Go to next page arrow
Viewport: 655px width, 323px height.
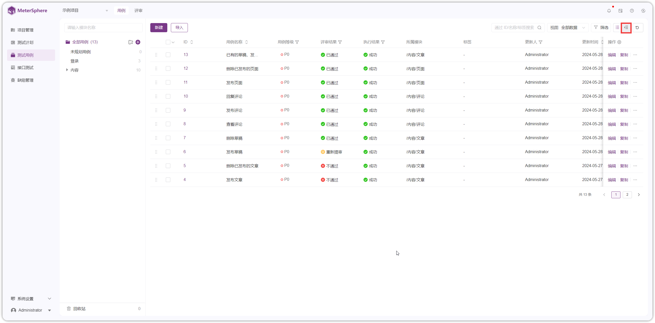tap(638, 195)
